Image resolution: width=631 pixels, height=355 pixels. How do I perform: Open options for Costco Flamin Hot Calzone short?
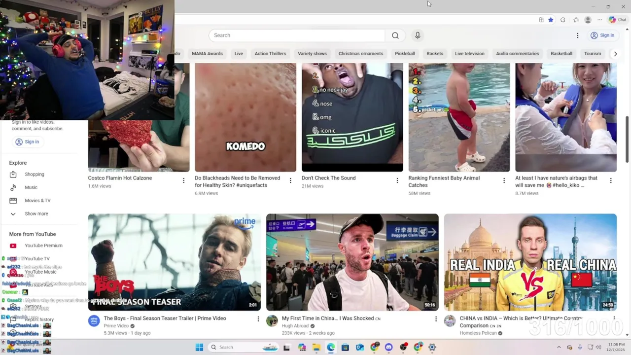point(183,180)
